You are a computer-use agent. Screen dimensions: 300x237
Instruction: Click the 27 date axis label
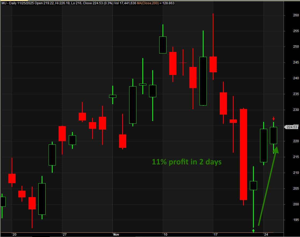64,234
